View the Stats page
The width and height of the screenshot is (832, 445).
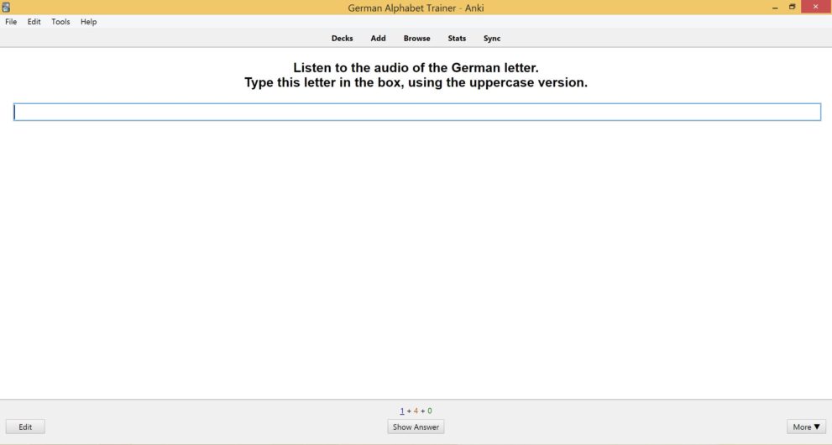457,39
